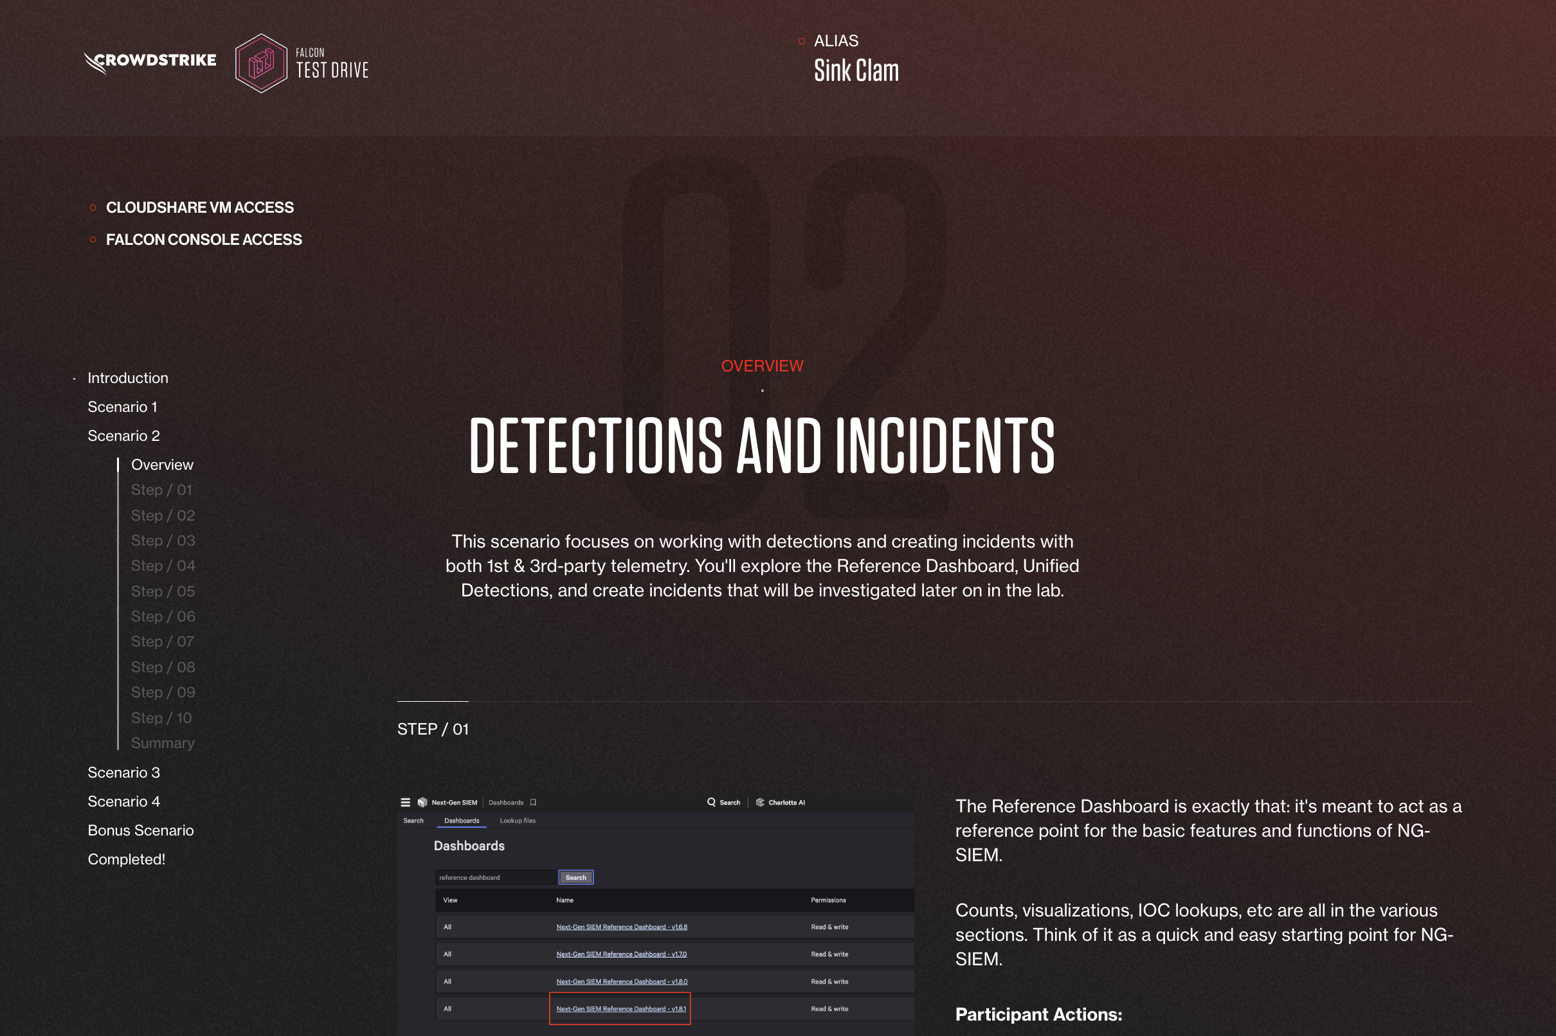Click the 'Detections and Incidents' title

coord(762,445)
